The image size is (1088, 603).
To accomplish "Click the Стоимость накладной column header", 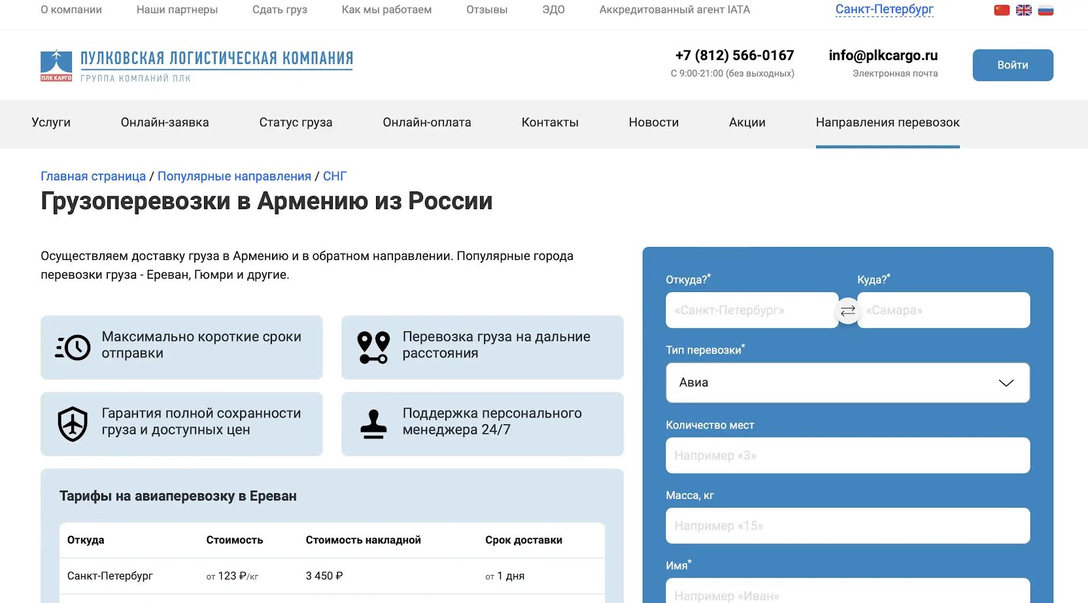I will (363, 540).
